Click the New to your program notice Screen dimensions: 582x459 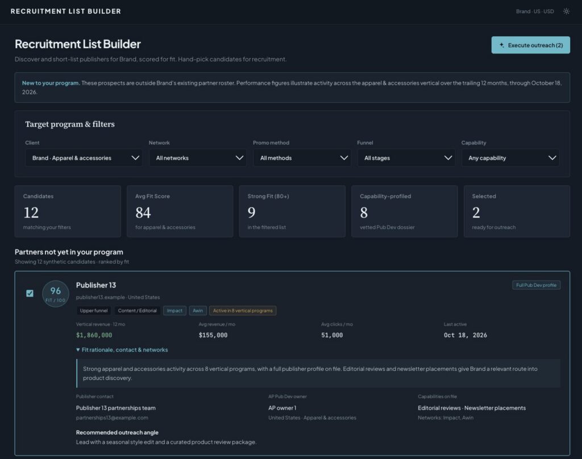tap(292, 87)
